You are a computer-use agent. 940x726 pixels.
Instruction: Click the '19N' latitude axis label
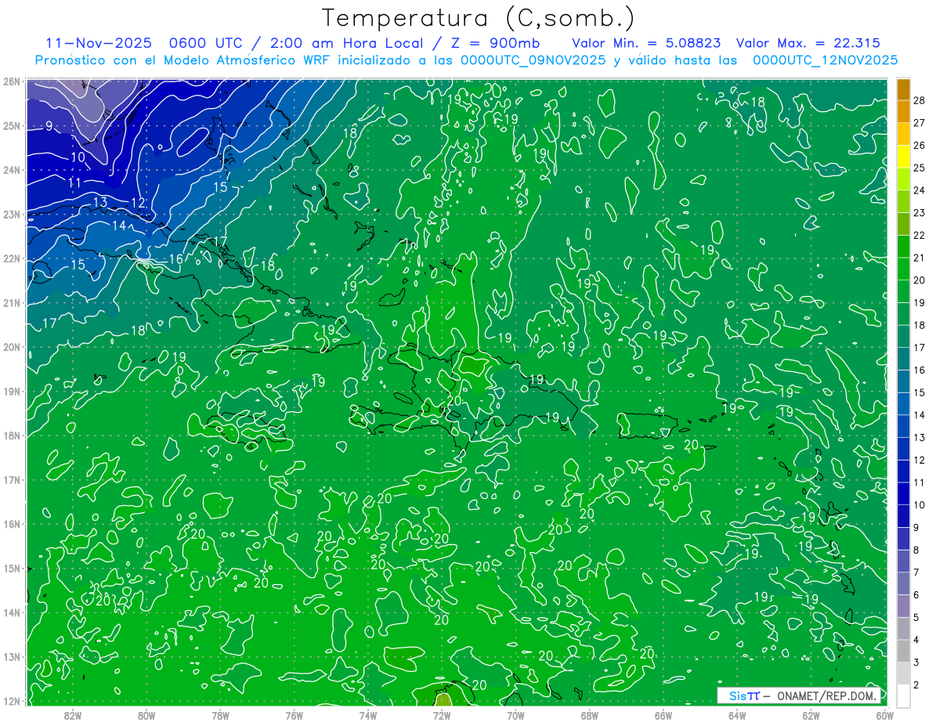[x=11, y=391]
